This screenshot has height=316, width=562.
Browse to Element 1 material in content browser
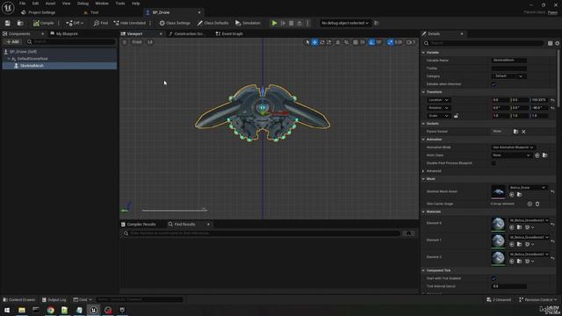(519, 244)
